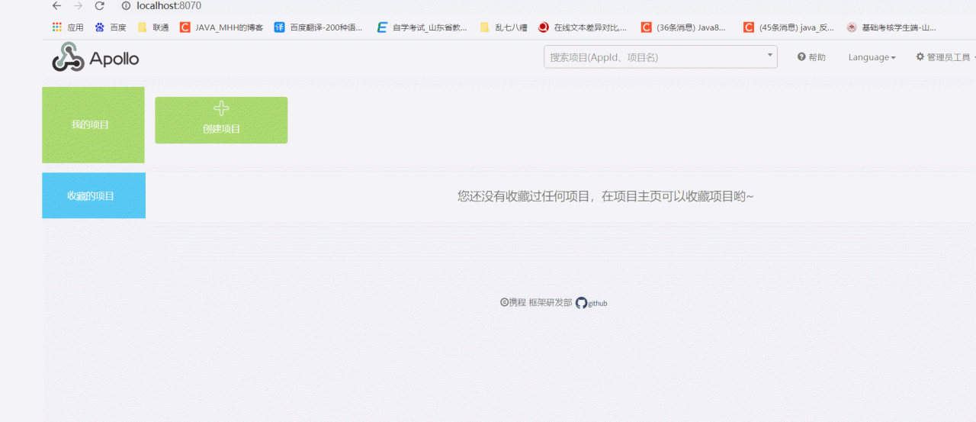The width and height of the screenshot is (976, 422).
Task: Go back with the browser back arrow
Action: [x=56, y=5]
